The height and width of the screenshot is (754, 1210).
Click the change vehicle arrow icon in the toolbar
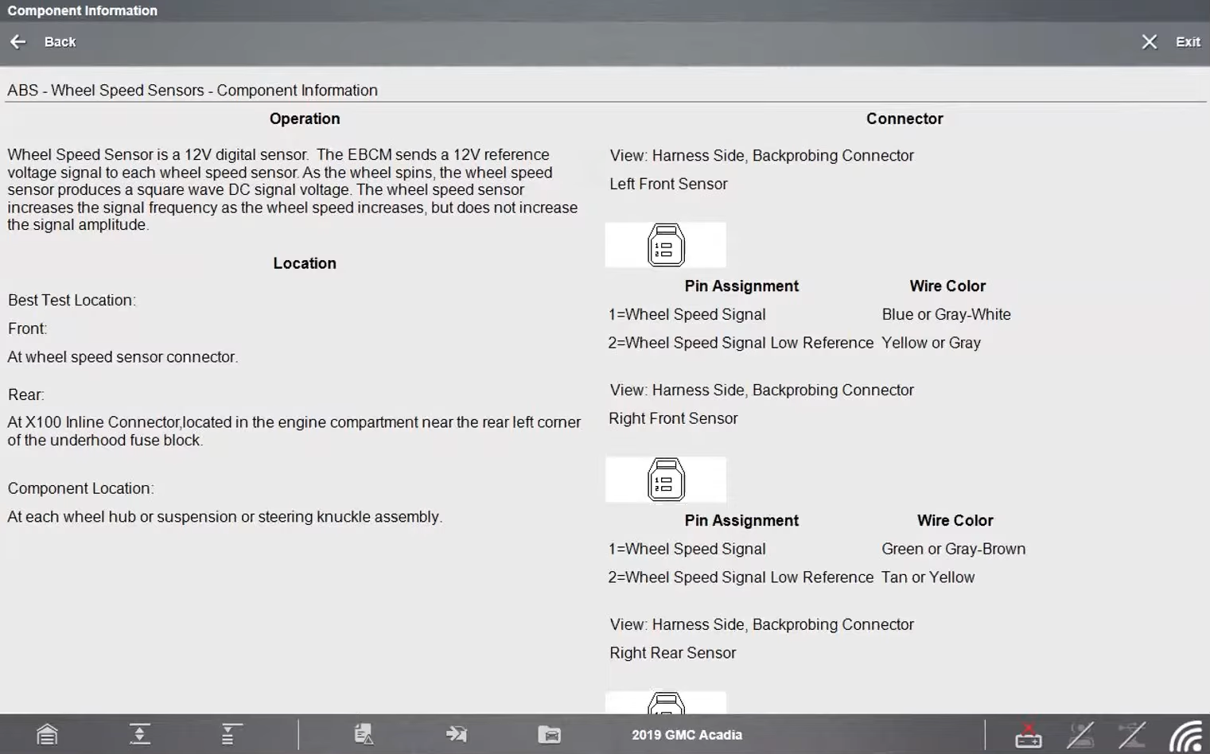click(x=457, y=734)
